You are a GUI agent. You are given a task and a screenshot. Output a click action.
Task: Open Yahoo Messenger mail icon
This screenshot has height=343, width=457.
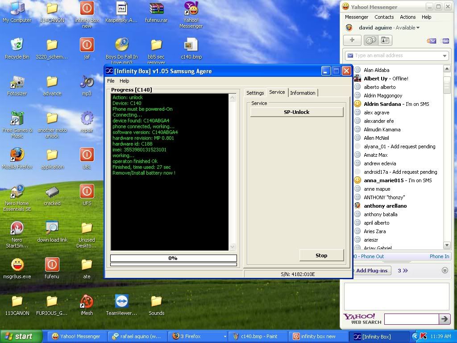(432, 41)
